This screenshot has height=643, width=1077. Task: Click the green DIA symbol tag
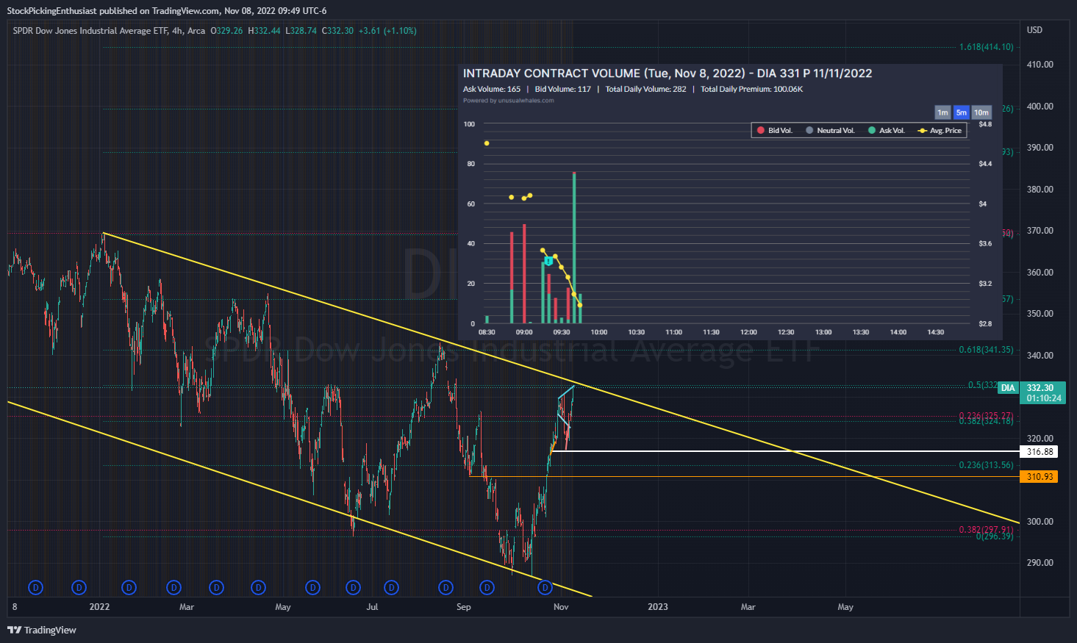(1008, 388)
